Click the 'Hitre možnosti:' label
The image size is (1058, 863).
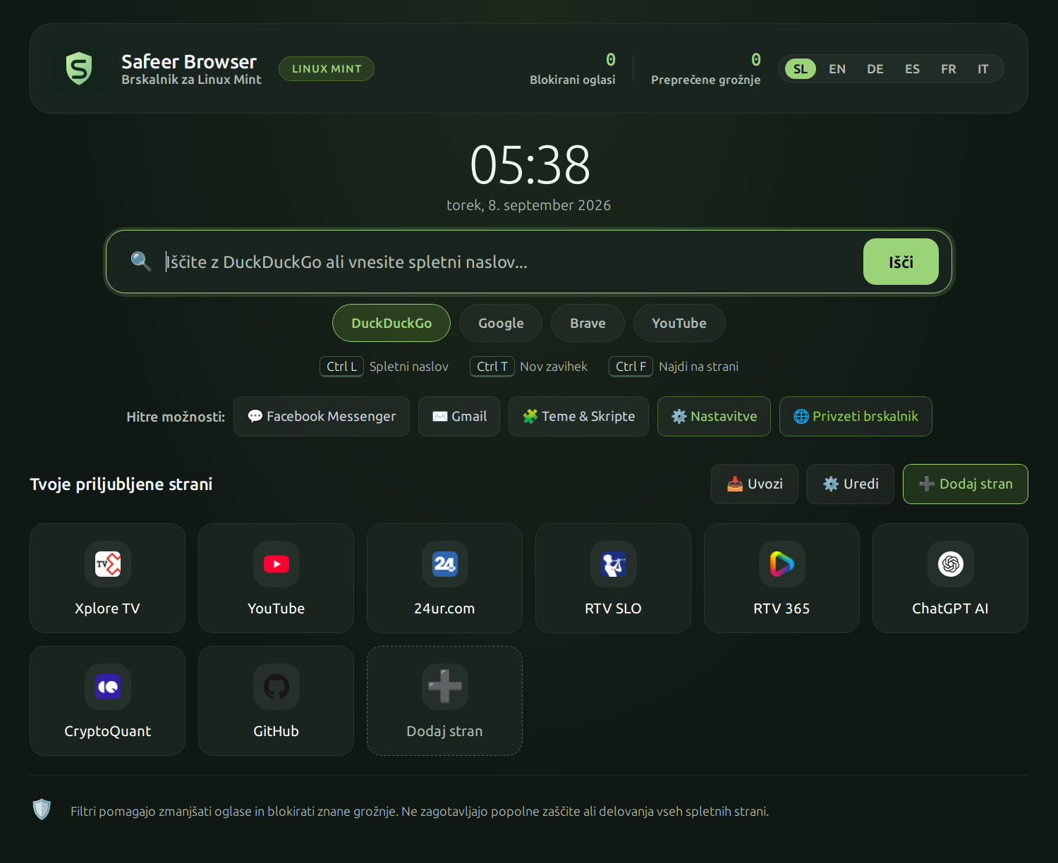click(176, 417)
